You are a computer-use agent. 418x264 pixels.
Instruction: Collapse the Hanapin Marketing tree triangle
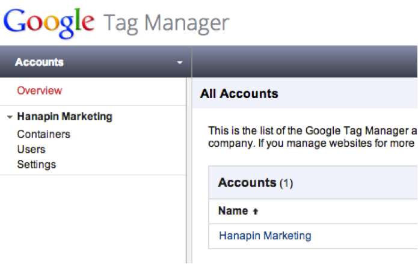(x=10, y=117)
